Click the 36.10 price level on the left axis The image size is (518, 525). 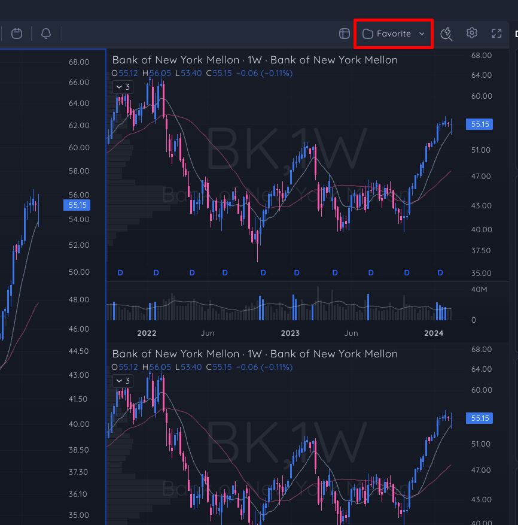click(x=78, y=494)
